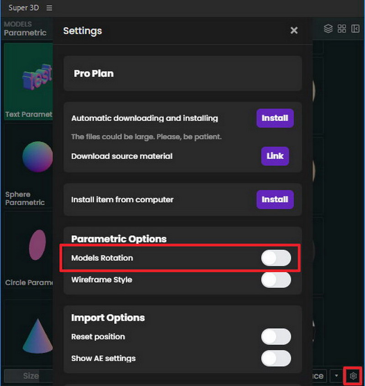Open the small dropdown arrow beside gear
365x386 pixels.
[x=336, y=375]
